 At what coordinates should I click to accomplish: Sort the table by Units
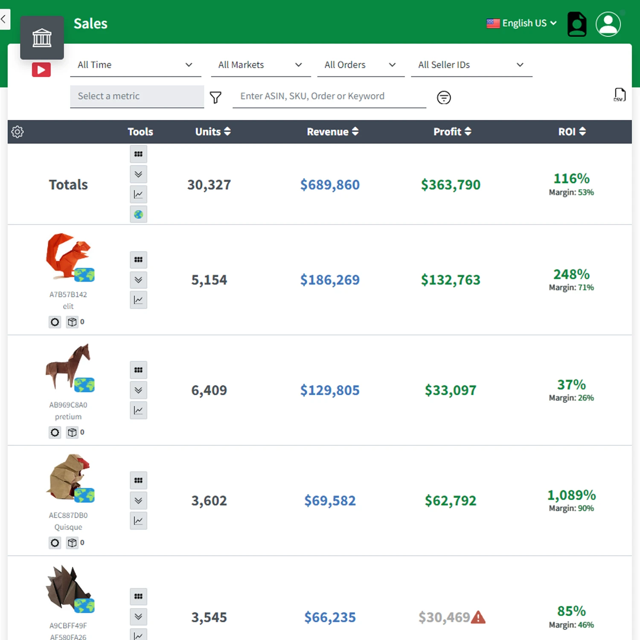(213, 132)
